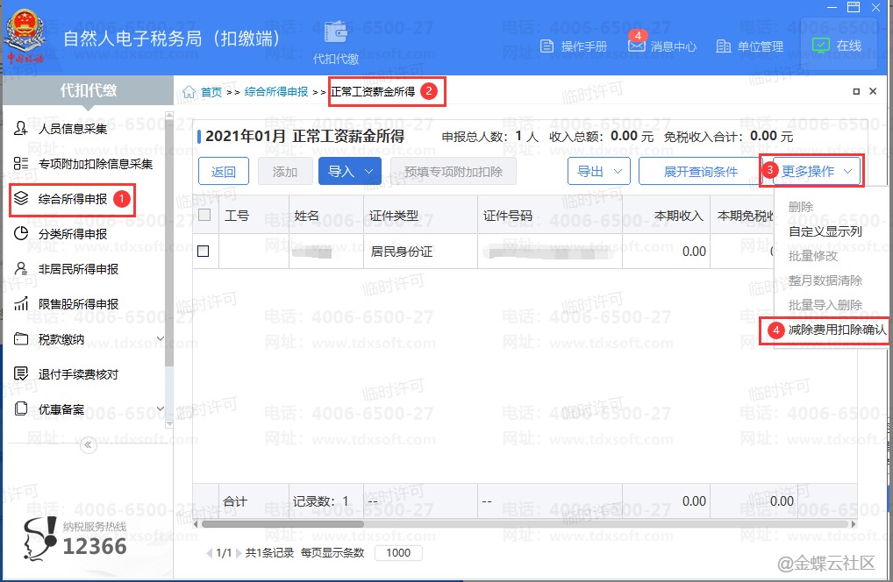Screen dimensions: 893x582
Task: Select 自定义显示列 in the dropdown menu
Action: (825, 232)
